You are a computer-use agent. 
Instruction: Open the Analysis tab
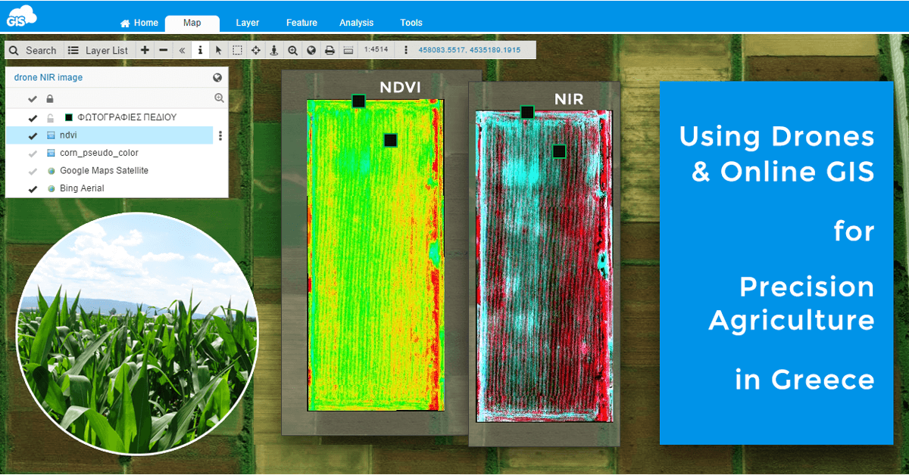point(356,23)
